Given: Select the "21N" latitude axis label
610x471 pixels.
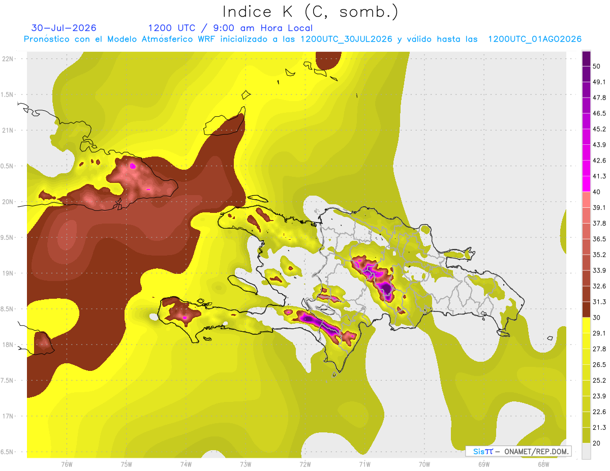Looking at the screenshot, I should click(8, 130).
